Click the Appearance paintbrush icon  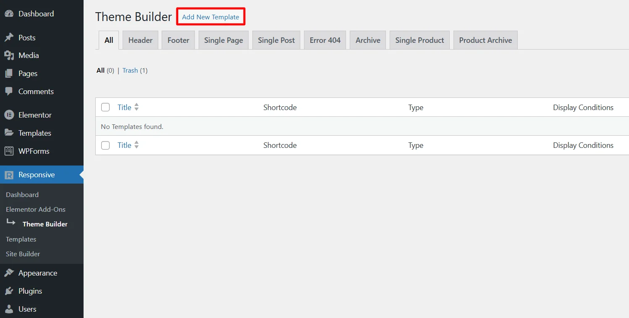click(x=9, y=273)
